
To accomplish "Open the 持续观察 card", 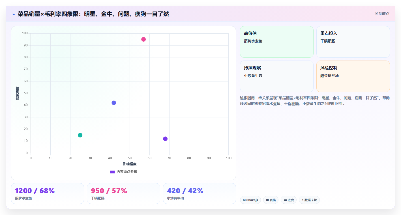I will click(x=277, y=76).
